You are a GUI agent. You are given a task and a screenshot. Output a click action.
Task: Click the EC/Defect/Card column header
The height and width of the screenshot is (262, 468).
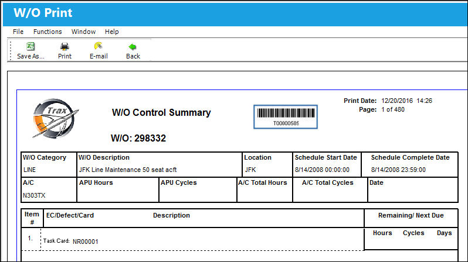click(x=70, y=215)
